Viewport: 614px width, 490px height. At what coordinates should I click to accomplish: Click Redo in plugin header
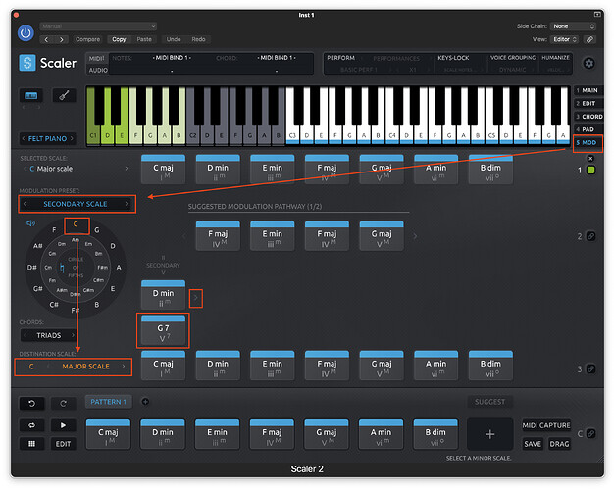click(198, 39)
